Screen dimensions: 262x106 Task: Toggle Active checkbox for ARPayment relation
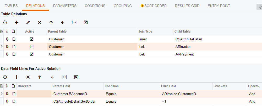[x=32, y=54]
